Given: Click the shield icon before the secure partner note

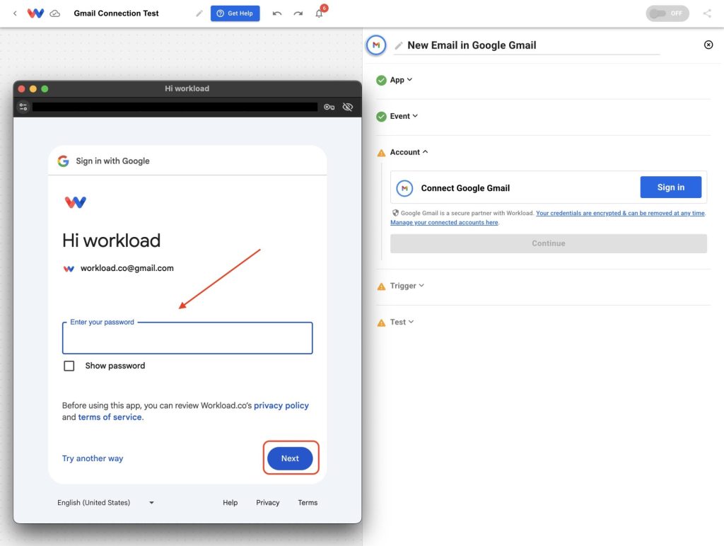Looking at the screenshot, I should [x=395, y=213].
